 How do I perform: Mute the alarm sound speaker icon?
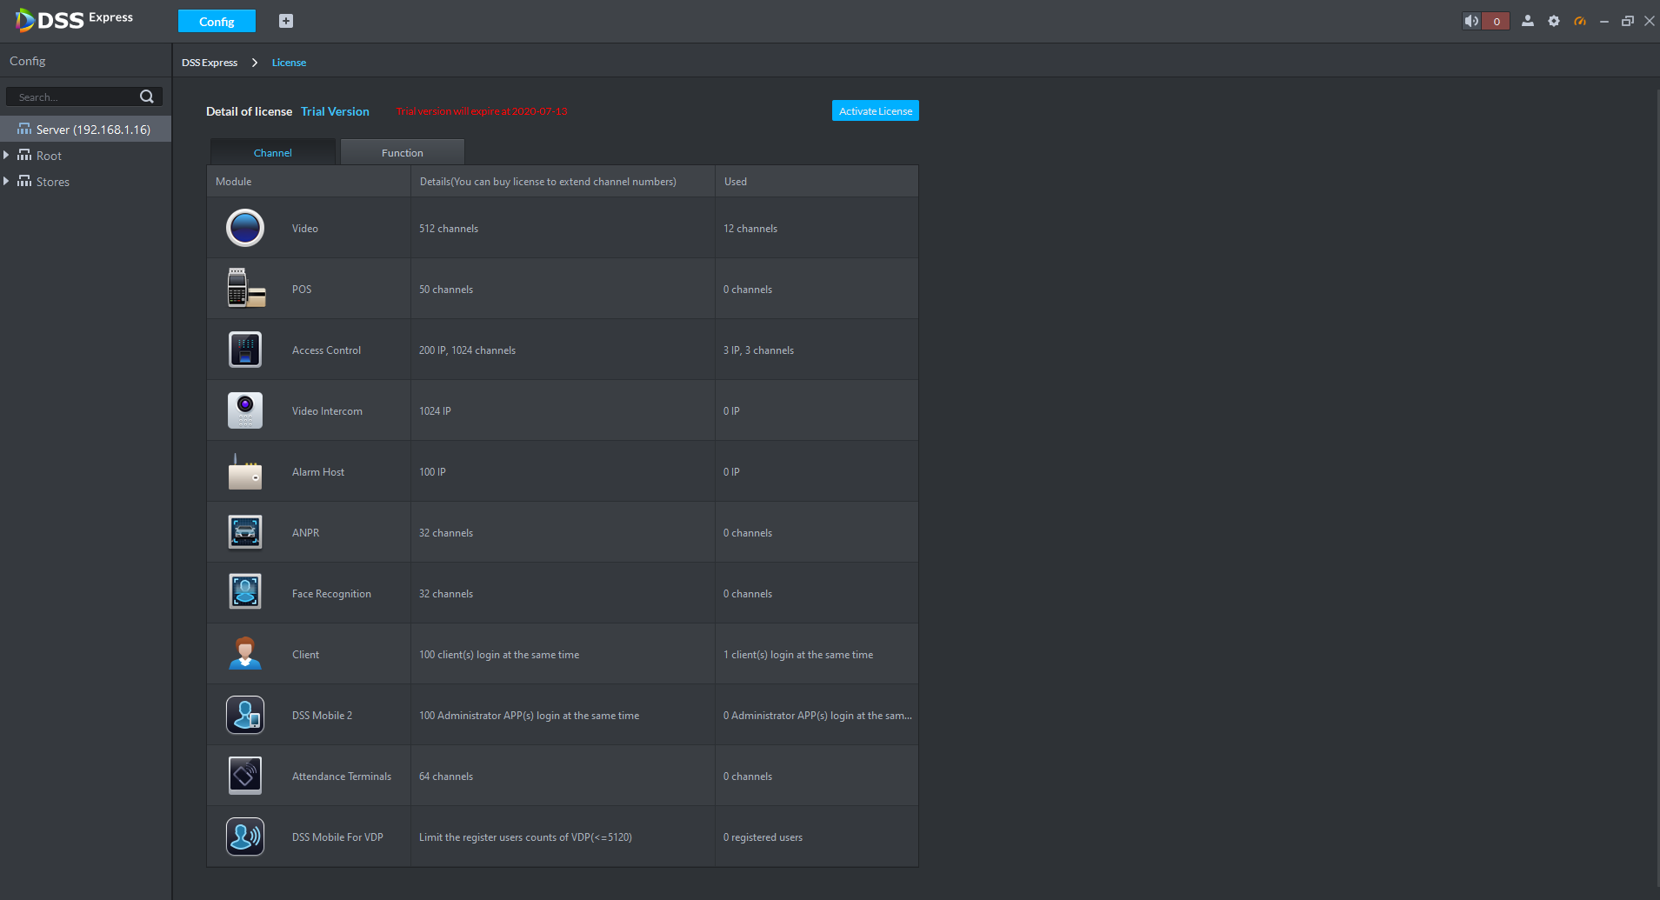(1471, 21)
